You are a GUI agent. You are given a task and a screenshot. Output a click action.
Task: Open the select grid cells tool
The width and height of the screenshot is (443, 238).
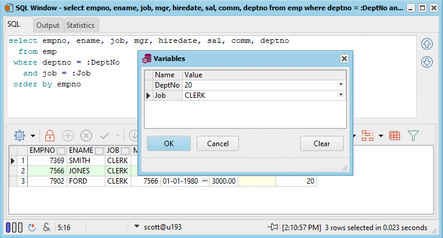19,136
